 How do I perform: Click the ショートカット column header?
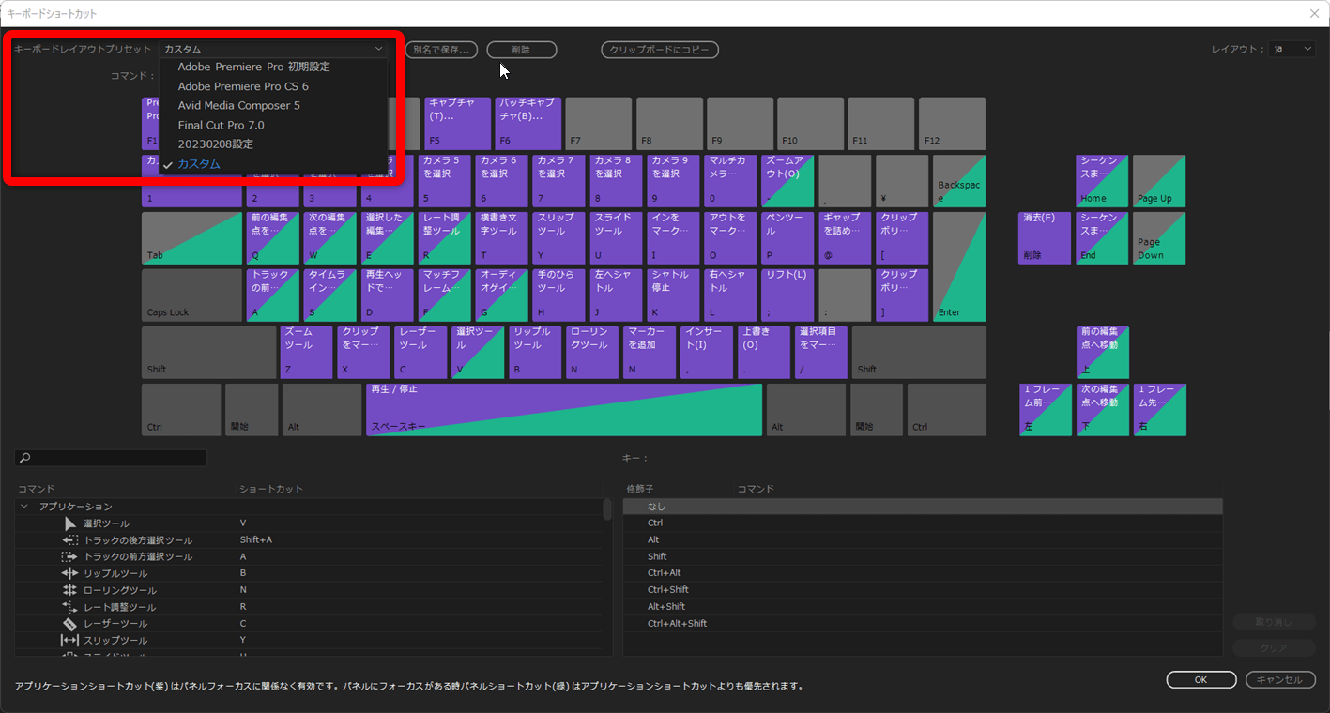tap(271, 489)
